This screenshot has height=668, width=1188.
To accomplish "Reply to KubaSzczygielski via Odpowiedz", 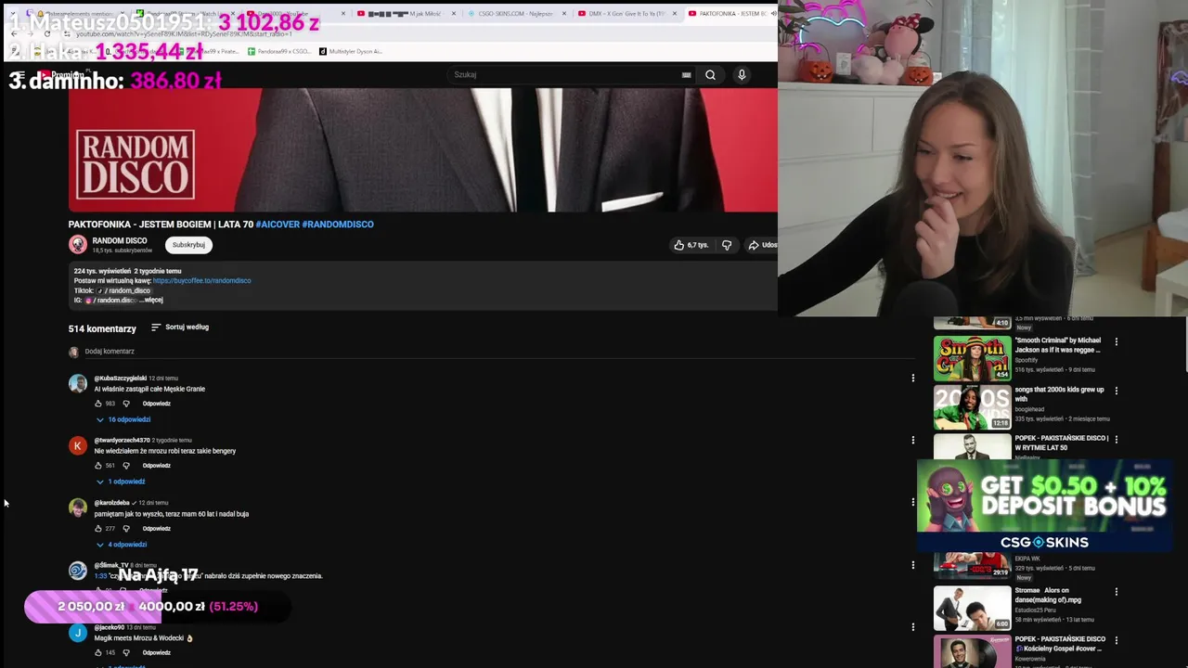I will click(x=156, y=404).
